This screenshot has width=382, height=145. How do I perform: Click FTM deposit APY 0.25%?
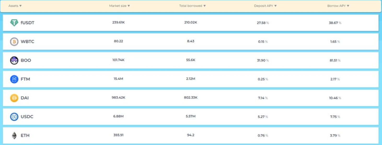[x=263, y=79]
